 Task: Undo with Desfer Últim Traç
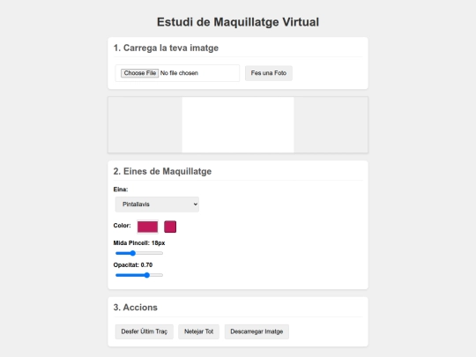pyautogui.click(x=145, y=331)
